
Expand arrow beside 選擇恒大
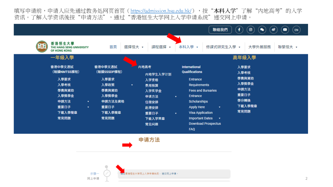[x=142, y=47]
